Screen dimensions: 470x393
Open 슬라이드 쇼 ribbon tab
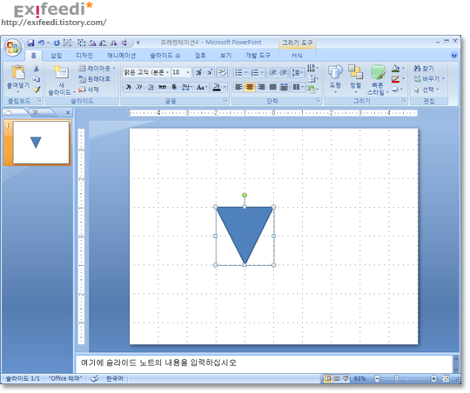pyautogui.click(x=165, y=56)
